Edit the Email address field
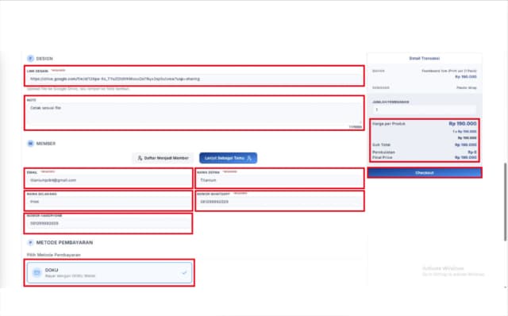This screenshot has height=316, width=508. [109, 180]
